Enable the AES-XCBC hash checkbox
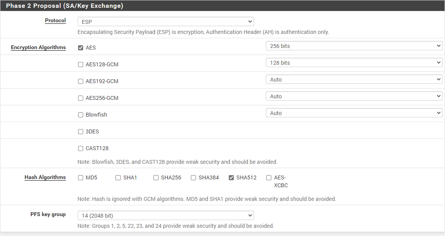The height and width of the screenshot is (236, 445). point(269,178)
